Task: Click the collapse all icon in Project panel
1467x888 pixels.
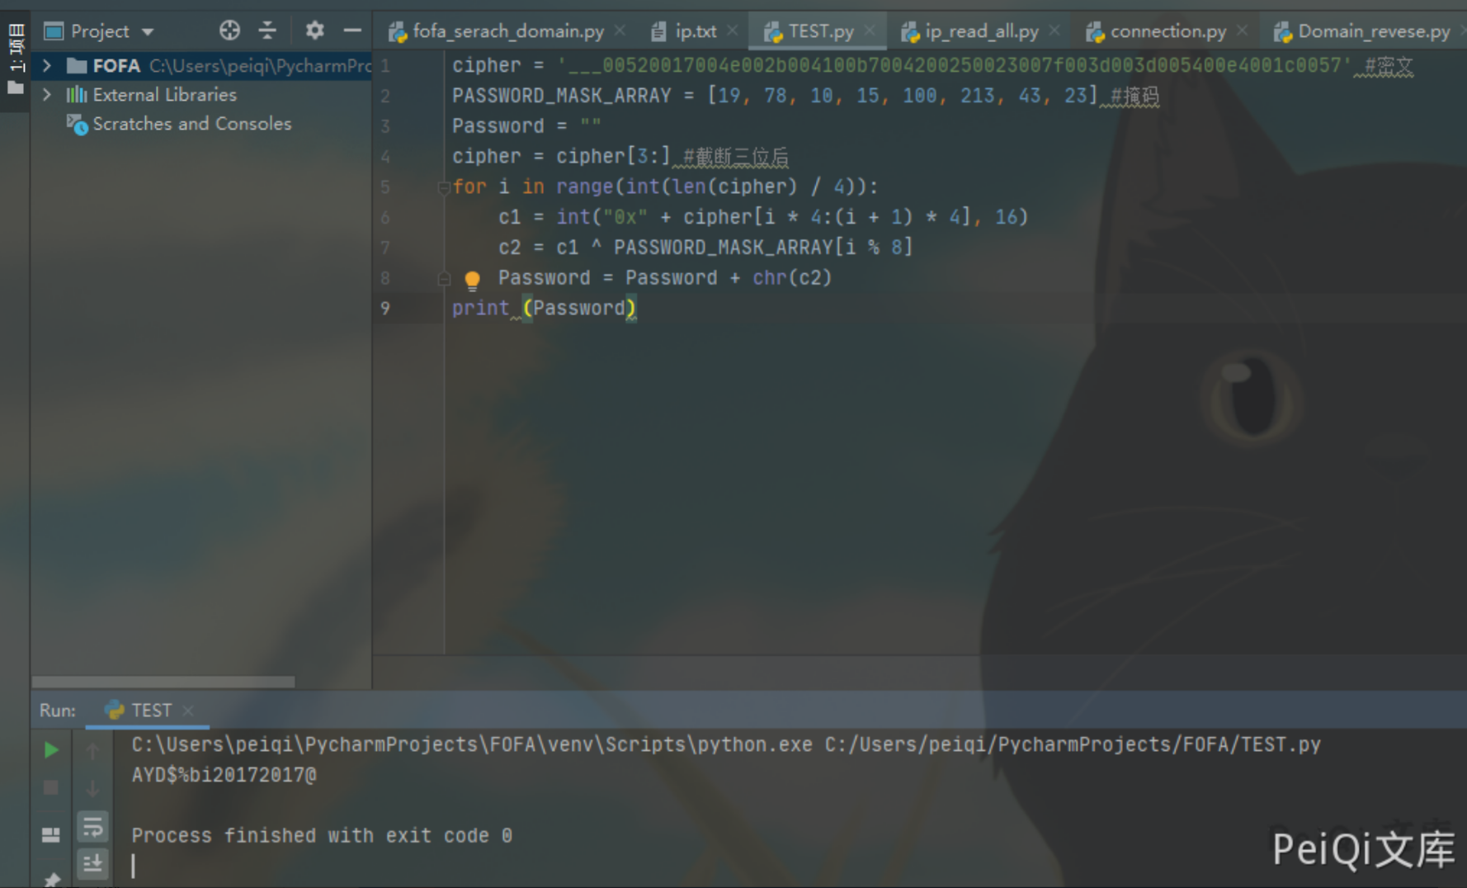Action: click(267, 31)
